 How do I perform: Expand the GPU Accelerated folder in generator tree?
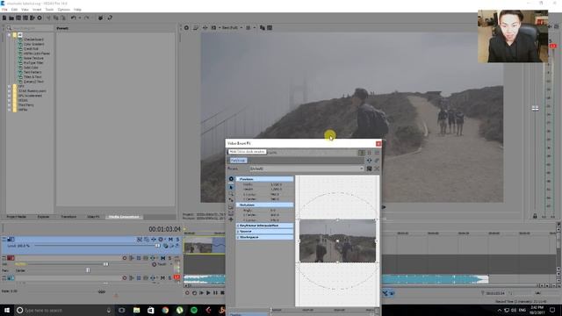pos(10,96)
